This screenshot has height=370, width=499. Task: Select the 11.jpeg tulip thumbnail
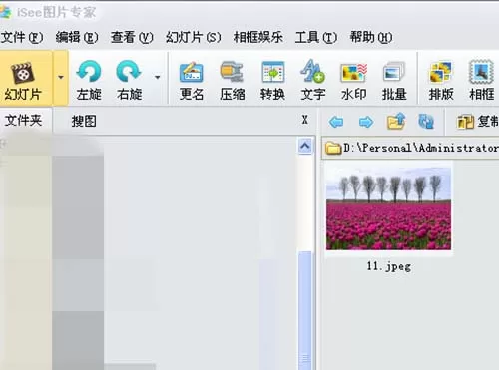coord(388,208)
